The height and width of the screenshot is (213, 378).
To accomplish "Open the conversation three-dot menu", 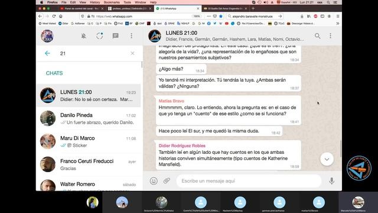I will point(330,35).
